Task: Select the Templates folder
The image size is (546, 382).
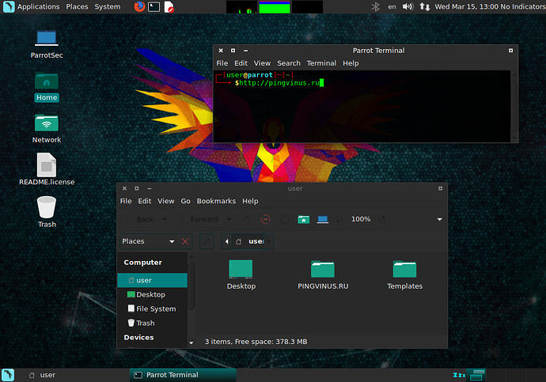Action: coord(404,274)
